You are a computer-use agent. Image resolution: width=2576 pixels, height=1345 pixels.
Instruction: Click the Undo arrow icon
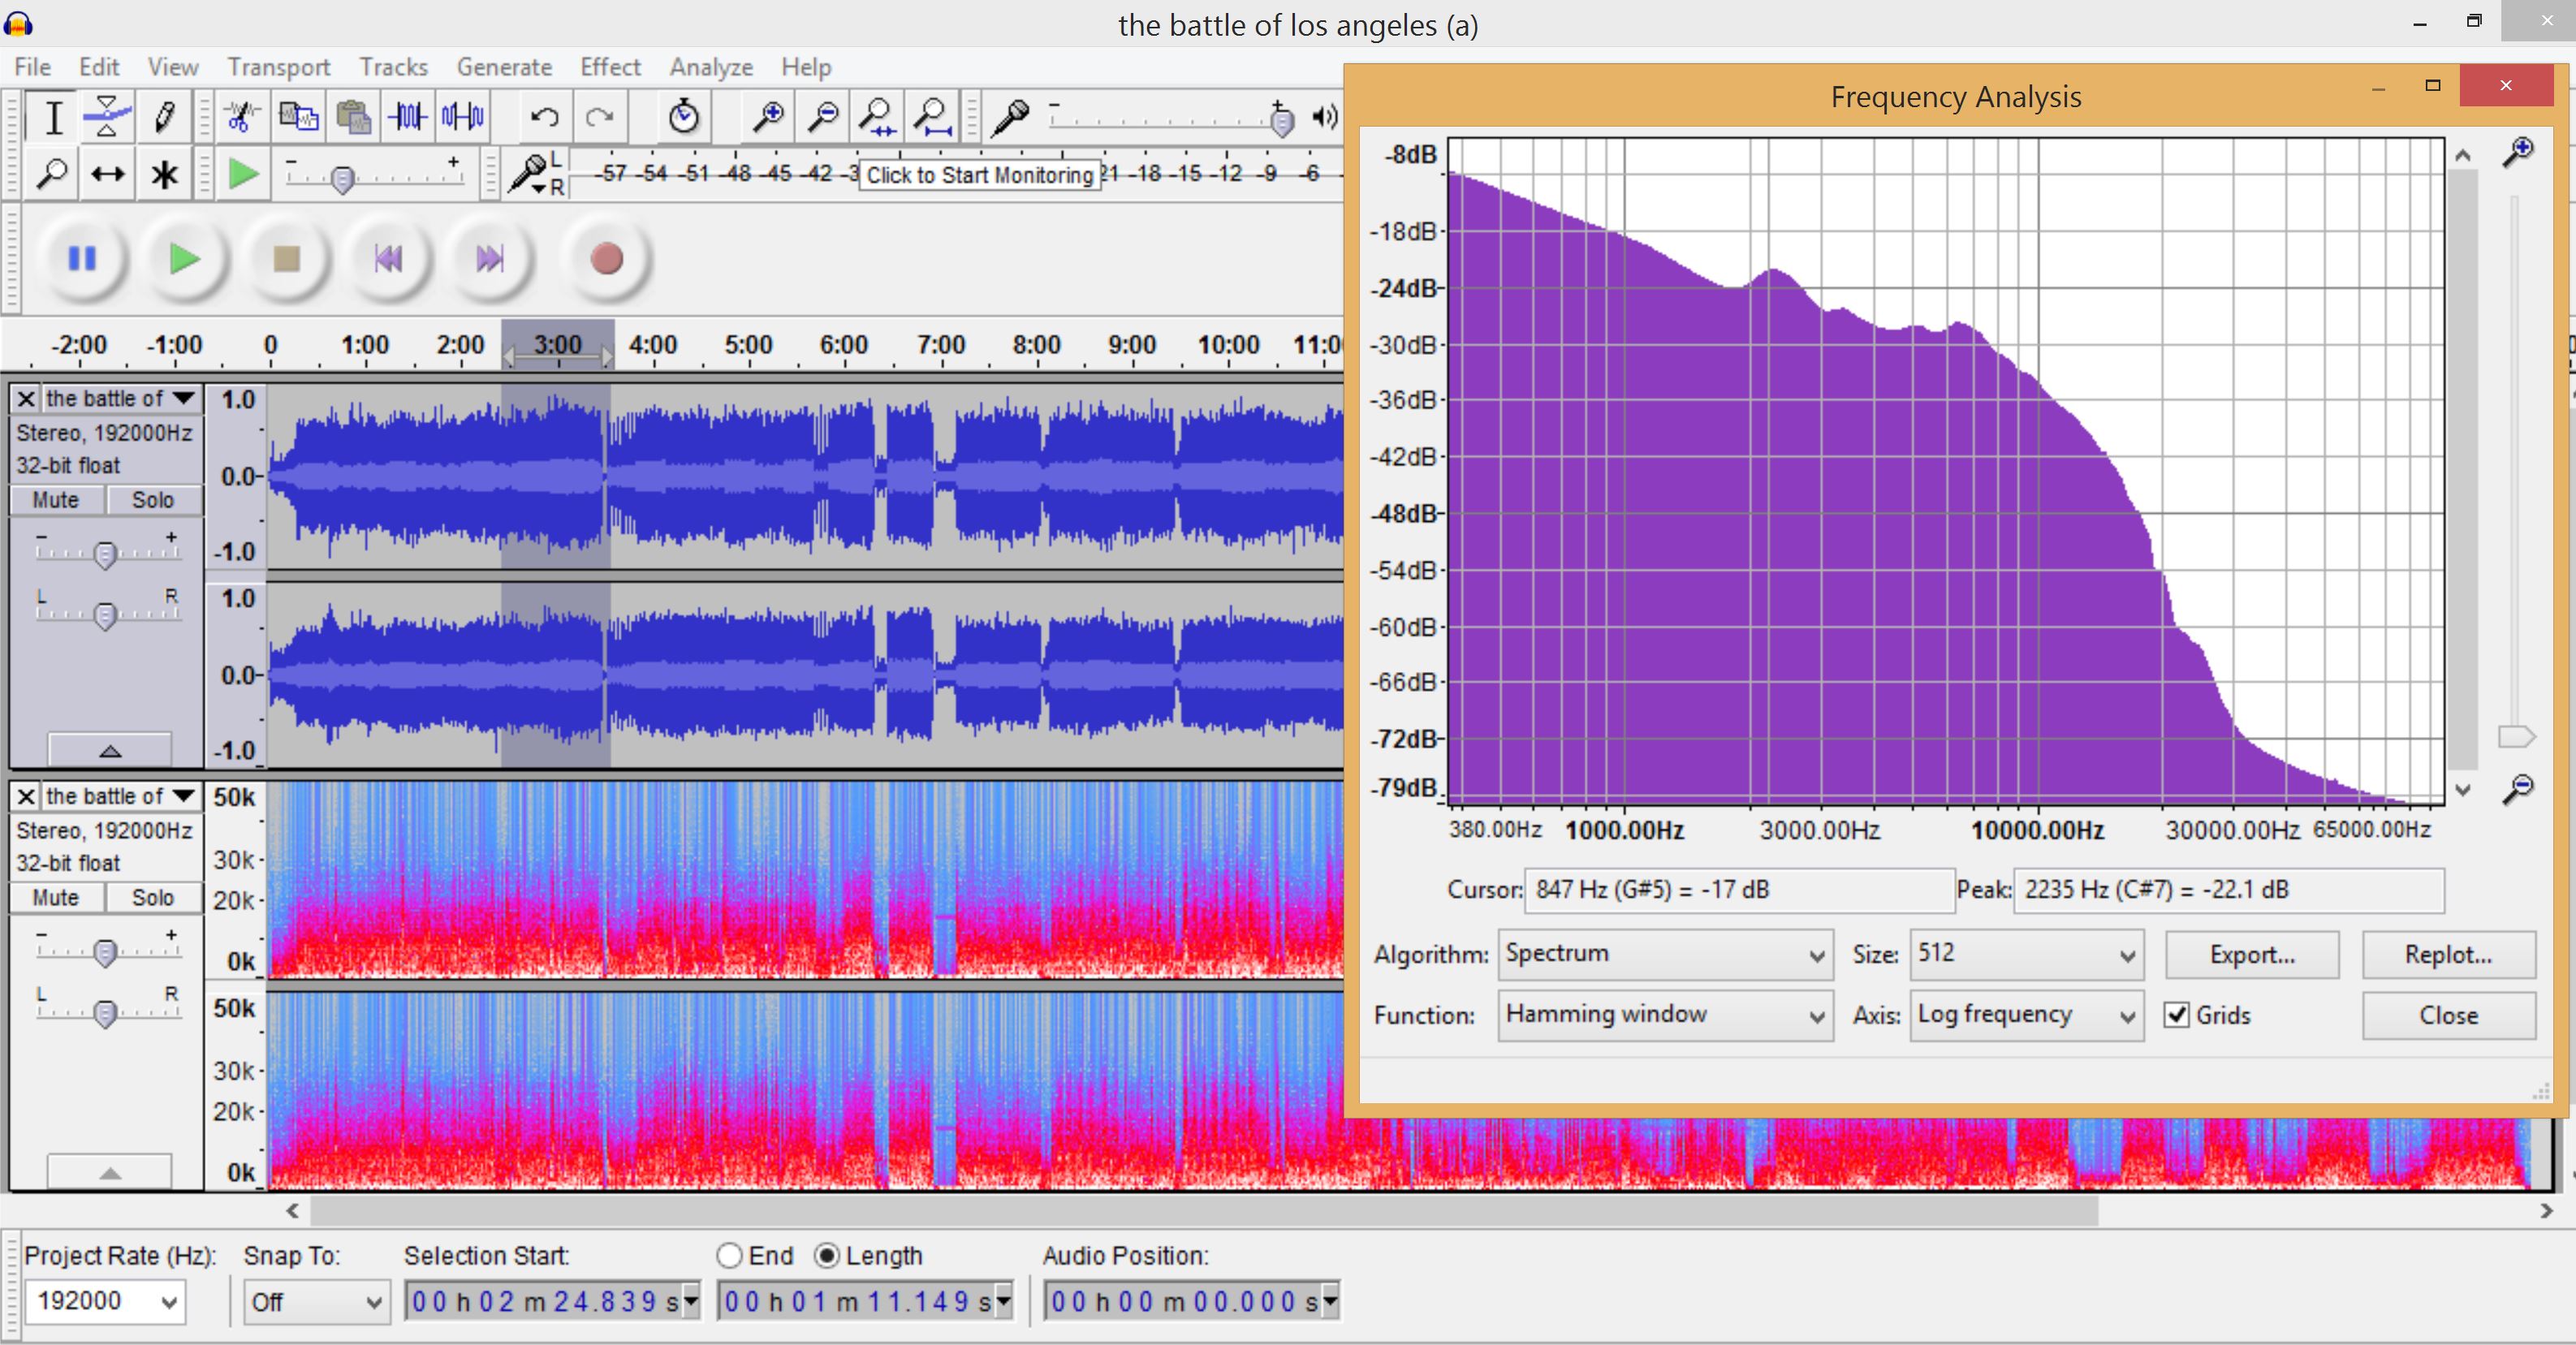click(x=544, y=117)
